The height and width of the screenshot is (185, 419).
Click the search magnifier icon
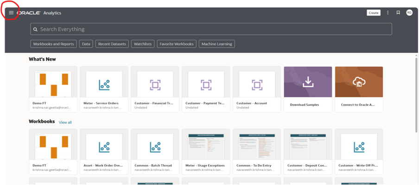(x=35, y=29)
